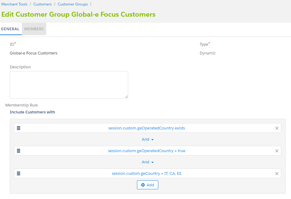
Task: Click the plus icon on Add button
Action: [x=143, y=185]
